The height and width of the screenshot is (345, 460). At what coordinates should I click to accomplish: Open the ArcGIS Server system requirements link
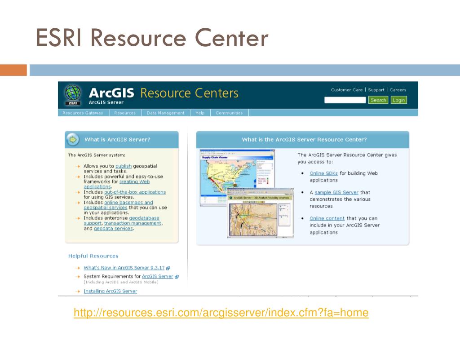pyautogui.click(x=158, y=276)
